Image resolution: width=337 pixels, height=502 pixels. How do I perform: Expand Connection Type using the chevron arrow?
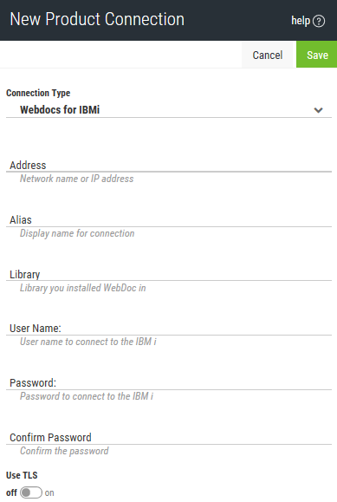318,110
